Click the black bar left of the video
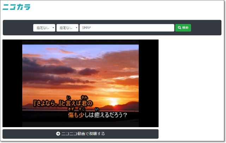Screen dimensions: 226x143 [x=12, y=83]
